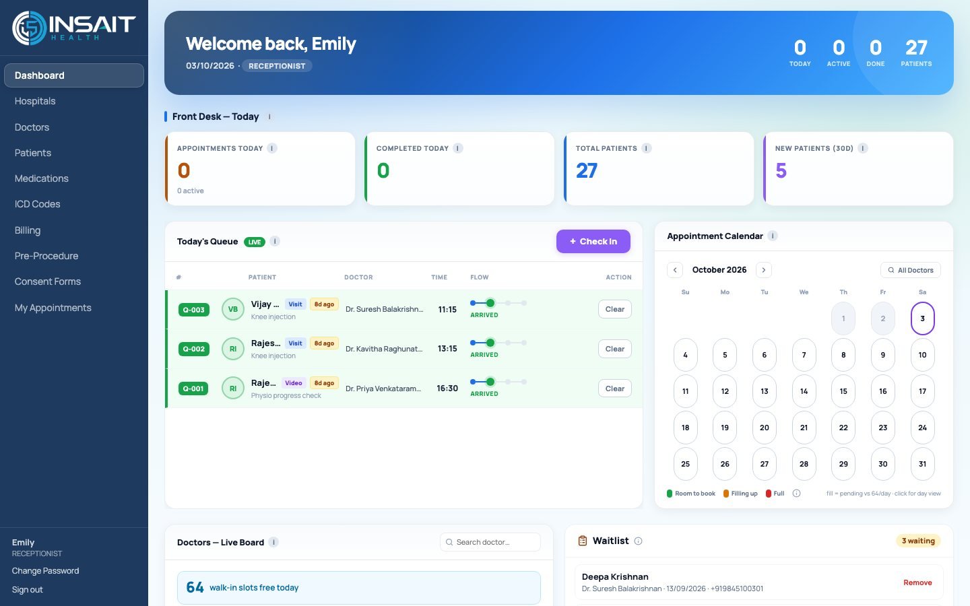Clear queue entry Q-001

point(615,389)
